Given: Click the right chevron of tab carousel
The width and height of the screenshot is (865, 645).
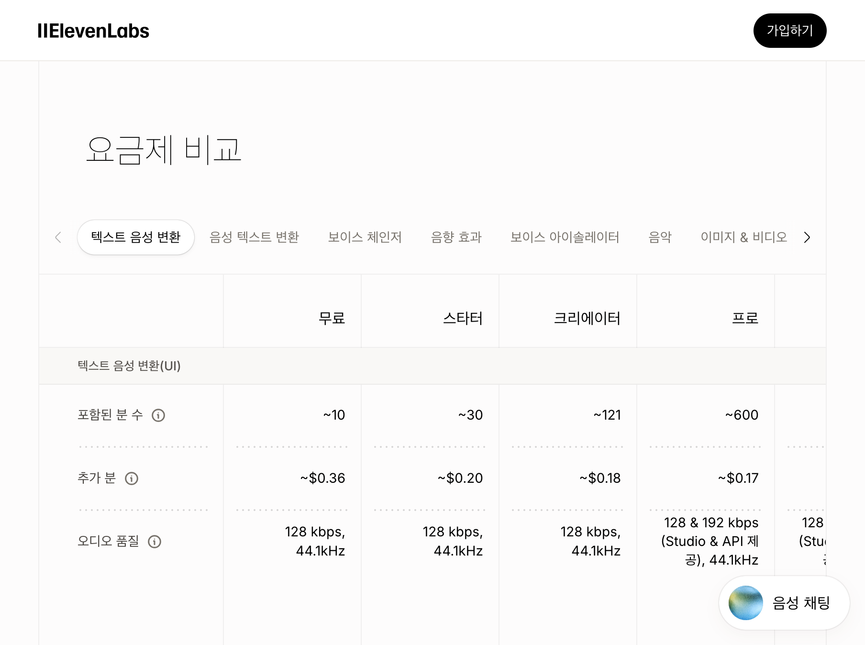Looking at the screenshot, I should (807, 237).
